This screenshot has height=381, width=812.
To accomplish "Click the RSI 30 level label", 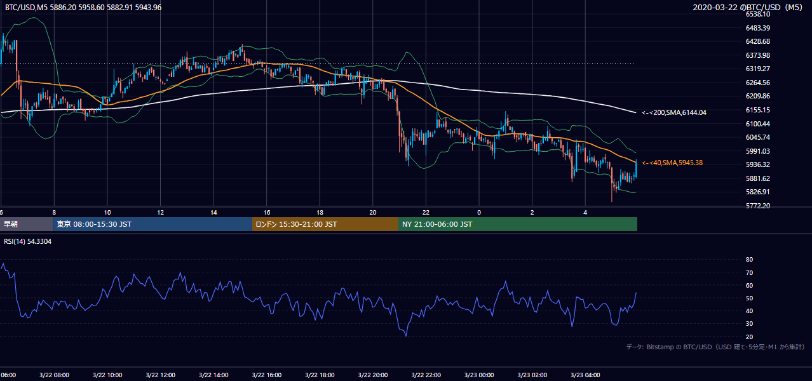I will point(749,324).
